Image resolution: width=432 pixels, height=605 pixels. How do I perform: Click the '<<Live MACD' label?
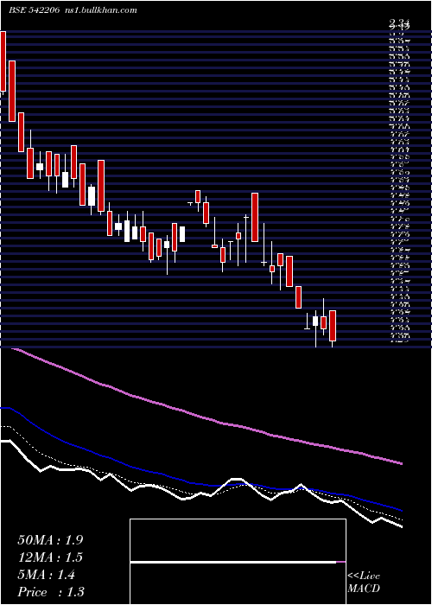point(364,583)
